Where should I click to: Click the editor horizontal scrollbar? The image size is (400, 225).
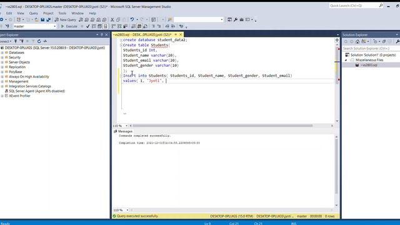(x=222, y=126)
